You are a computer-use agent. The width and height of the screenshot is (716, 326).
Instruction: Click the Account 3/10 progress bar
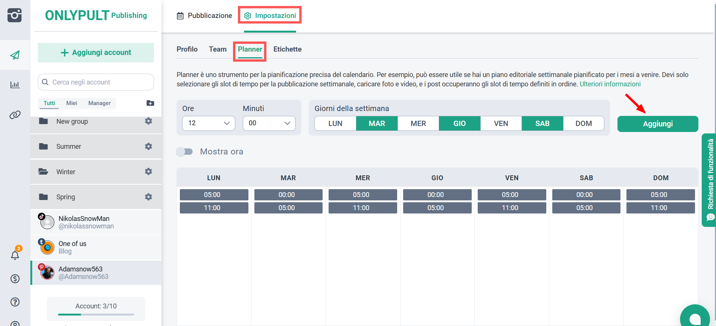pos(96,314)
